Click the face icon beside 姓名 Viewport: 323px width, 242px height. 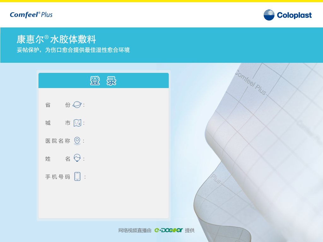(x=77, y=158)
